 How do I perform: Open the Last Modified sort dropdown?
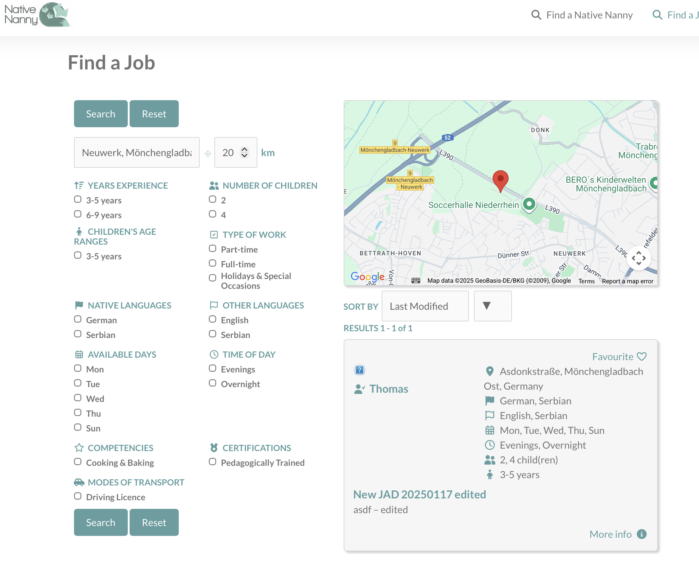[x=425, y=306]
